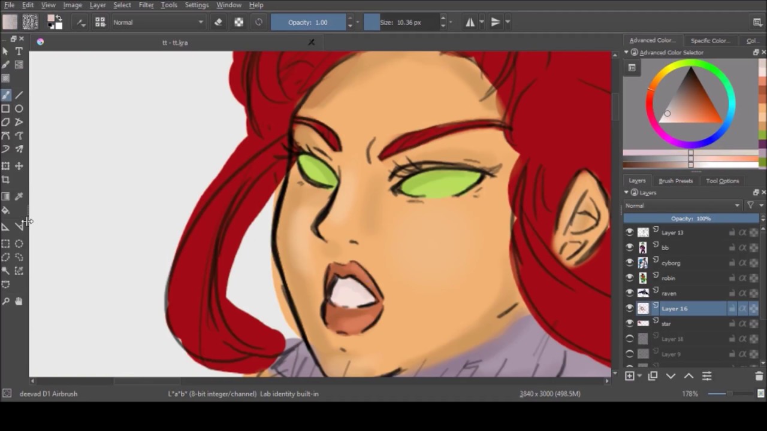Show the hidden Layer 18
Viewport: 767px width, 431px height.
[x=629, y=339]
